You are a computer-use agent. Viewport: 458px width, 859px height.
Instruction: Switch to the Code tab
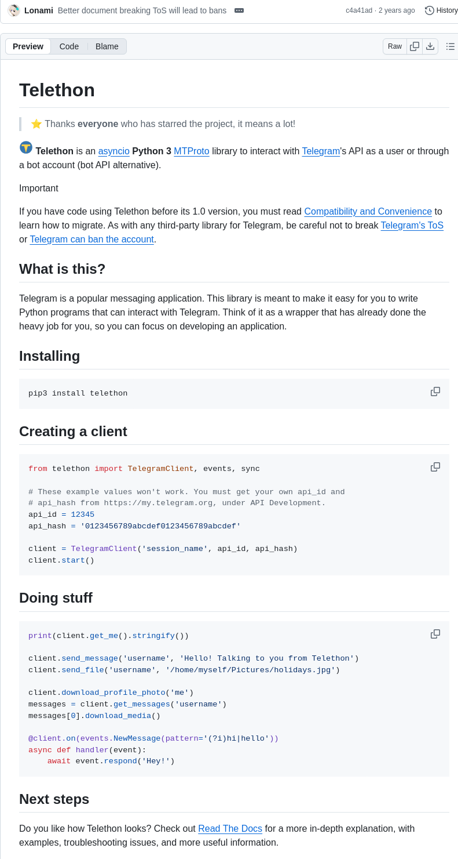click(69, 46)
